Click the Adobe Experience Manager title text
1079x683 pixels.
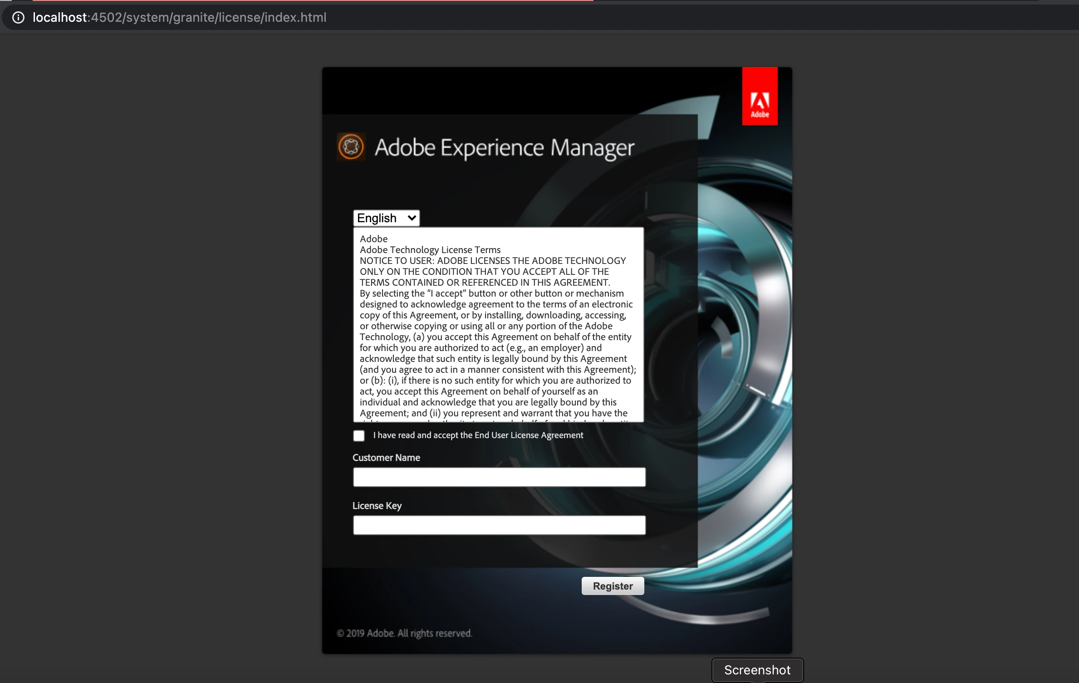coord(504,148)
